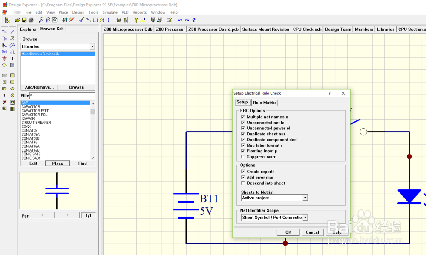Select the Draw Line tool

click(12, 32)
